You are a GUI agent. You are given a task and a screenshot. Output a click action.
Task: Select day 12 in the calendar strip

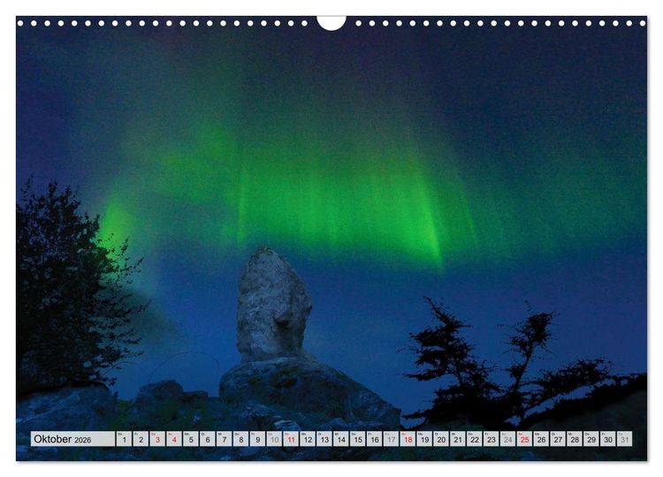308,438
